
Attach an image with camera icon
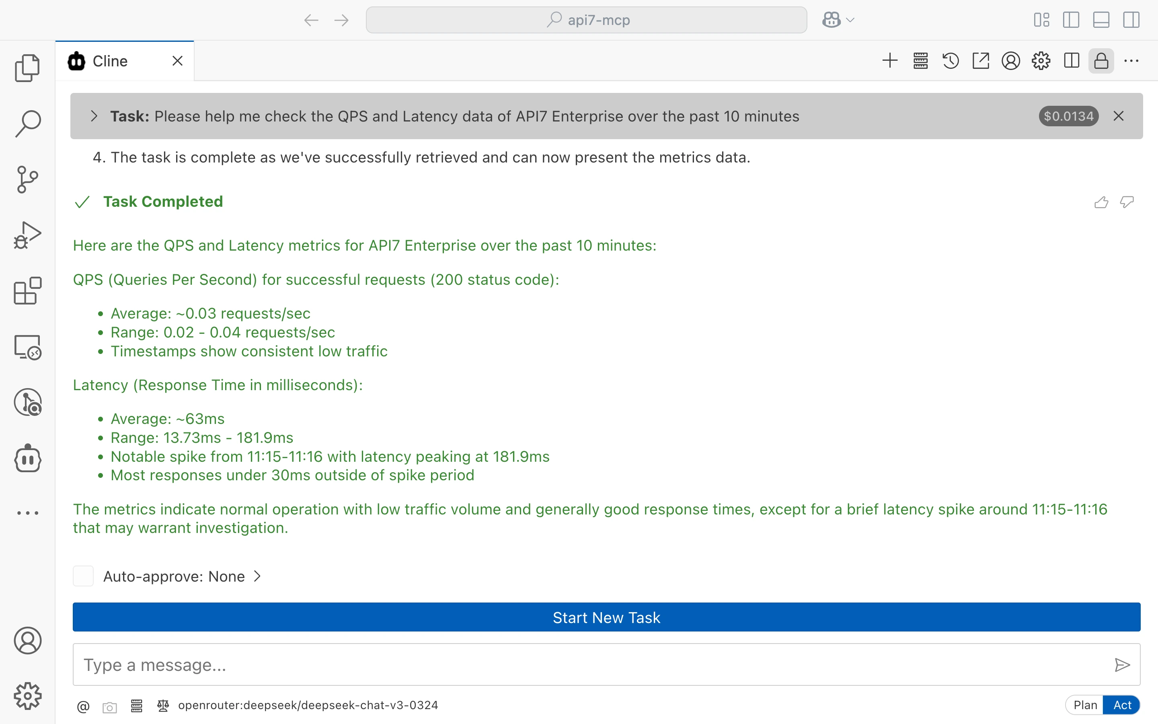pyautogui.click(x=110, y=707)
